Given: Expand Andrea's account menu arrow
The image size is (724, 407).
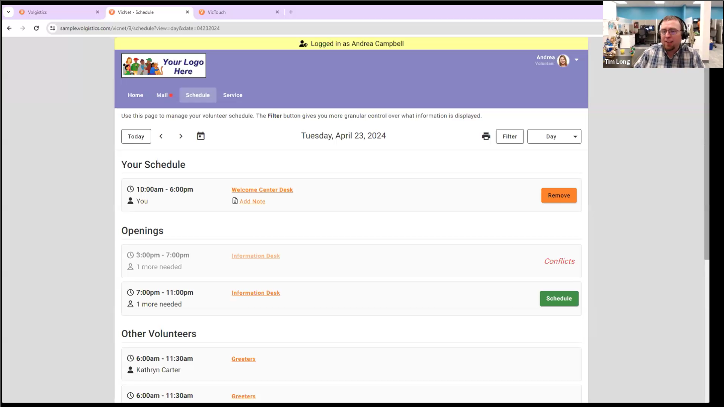Looking at the screenshot, I should click(x=576, y=60).
